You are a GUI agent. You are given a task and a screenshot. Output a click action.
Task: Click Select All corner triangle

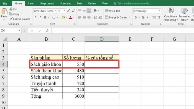point(5,39)
